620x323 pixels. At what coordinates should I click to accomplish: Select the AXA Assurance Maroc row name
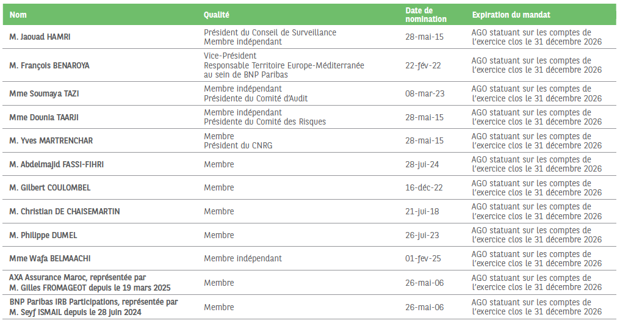coord(77,278)
